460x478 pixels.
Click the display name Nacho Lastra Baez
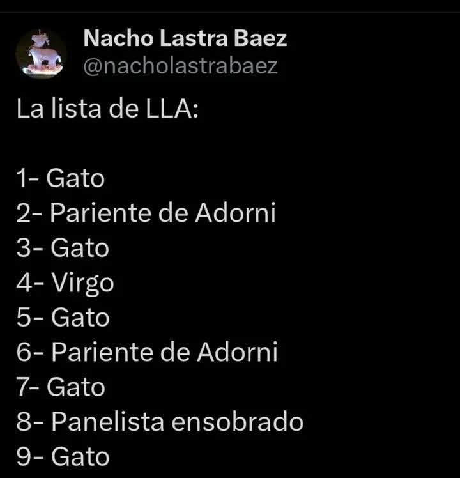pos(185,39)
